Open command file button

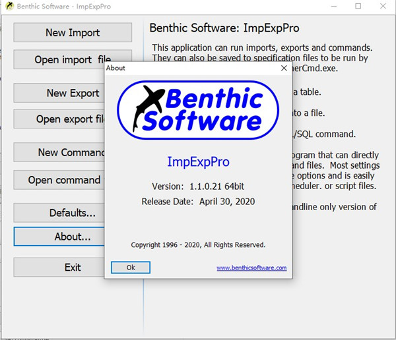[59, 180]
